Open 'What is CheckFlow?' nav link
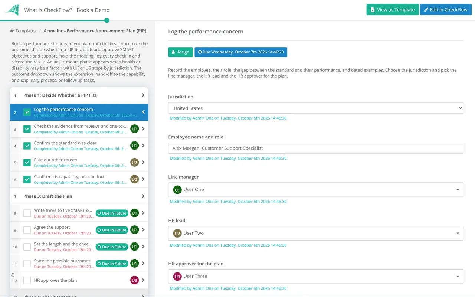This screenshot has height=297, width=475. [x=48, y=10]
